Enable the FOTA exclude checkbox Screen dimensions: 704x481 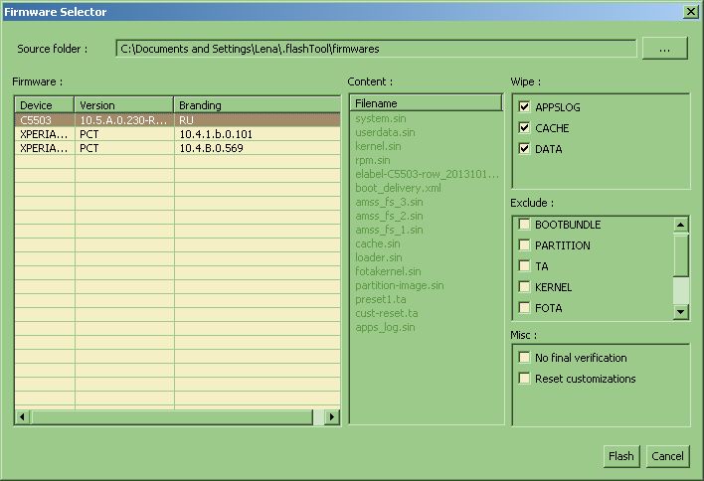point(524,308)
